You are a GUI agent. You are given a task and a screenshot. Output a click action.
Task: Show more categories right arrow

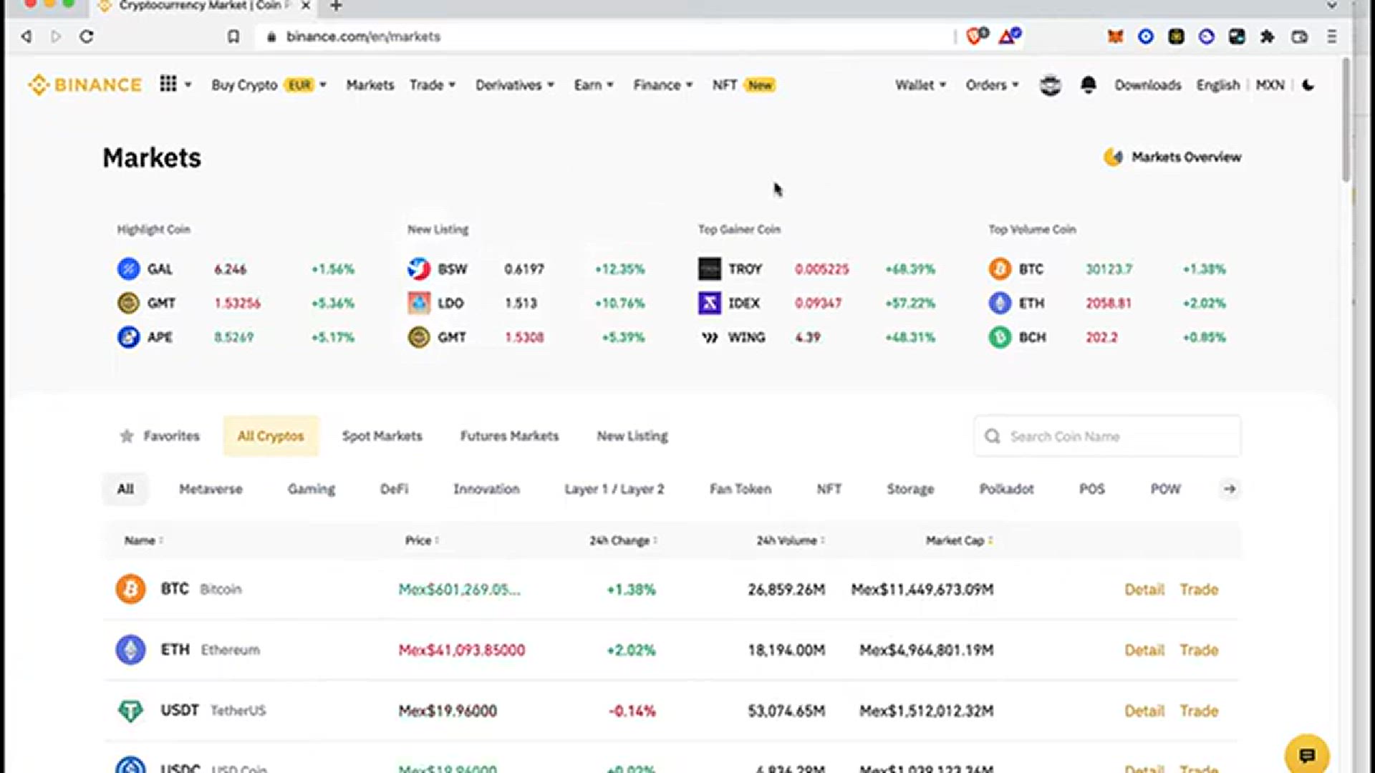point(1230,489)
